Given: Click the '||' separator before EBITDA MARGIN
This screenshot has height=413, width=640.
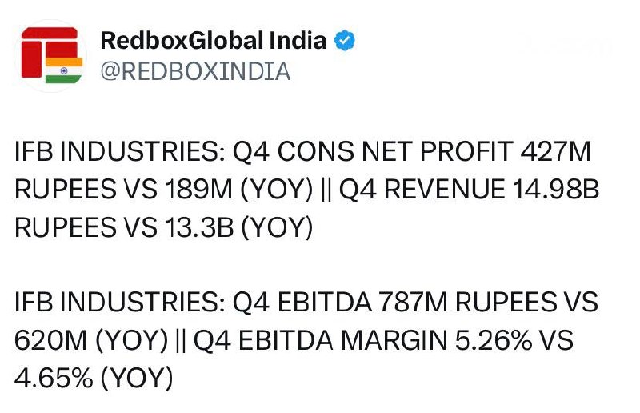Looking at the screenshot, I should click(180, 340).
